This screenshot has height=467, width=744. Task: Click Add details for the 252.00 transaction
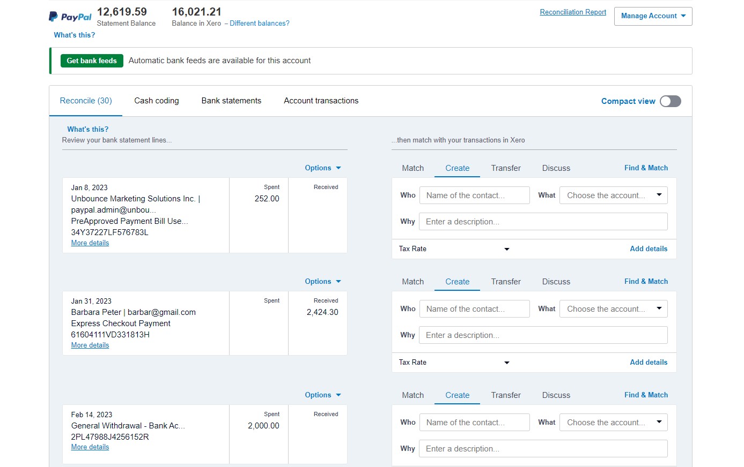click(x=649, y=249)
